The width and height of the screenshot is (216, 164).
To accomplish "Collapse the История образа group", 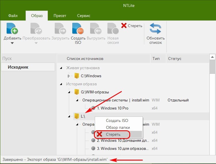I will (x=61, y=84).
